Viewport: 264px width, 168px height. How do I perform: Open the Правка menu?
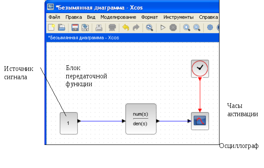[74, 17]
